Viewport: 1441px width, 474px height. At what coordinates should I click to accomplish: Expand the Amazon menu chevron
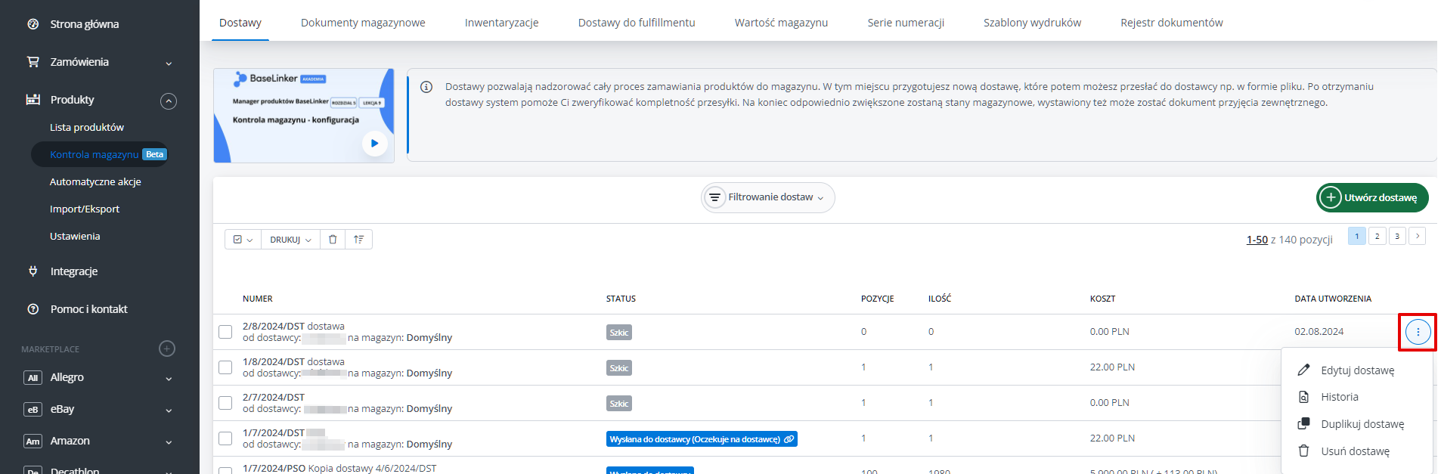[x=169, y=442]
